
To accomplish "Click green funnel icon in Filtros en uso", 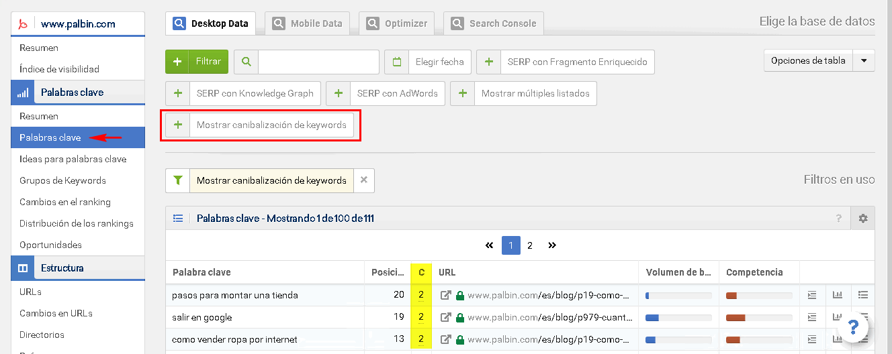I will (178, 180).
